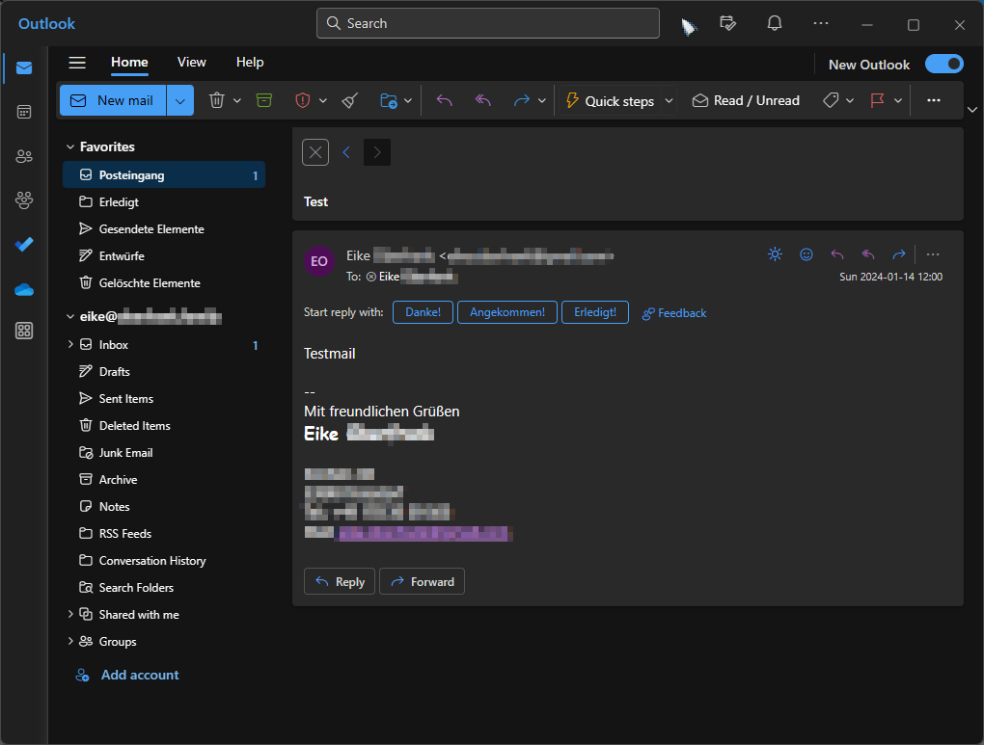Viewport: 984px width, 745px height.
Task: Delete the message with trash icon
Action: 216,100
